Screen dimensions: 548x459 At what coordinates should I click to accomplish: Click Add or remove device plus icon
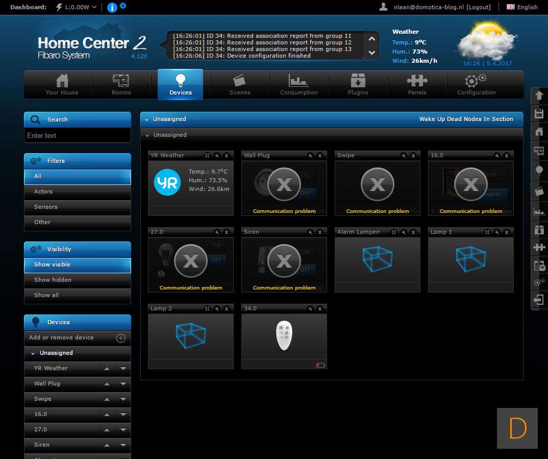(120, 338)
